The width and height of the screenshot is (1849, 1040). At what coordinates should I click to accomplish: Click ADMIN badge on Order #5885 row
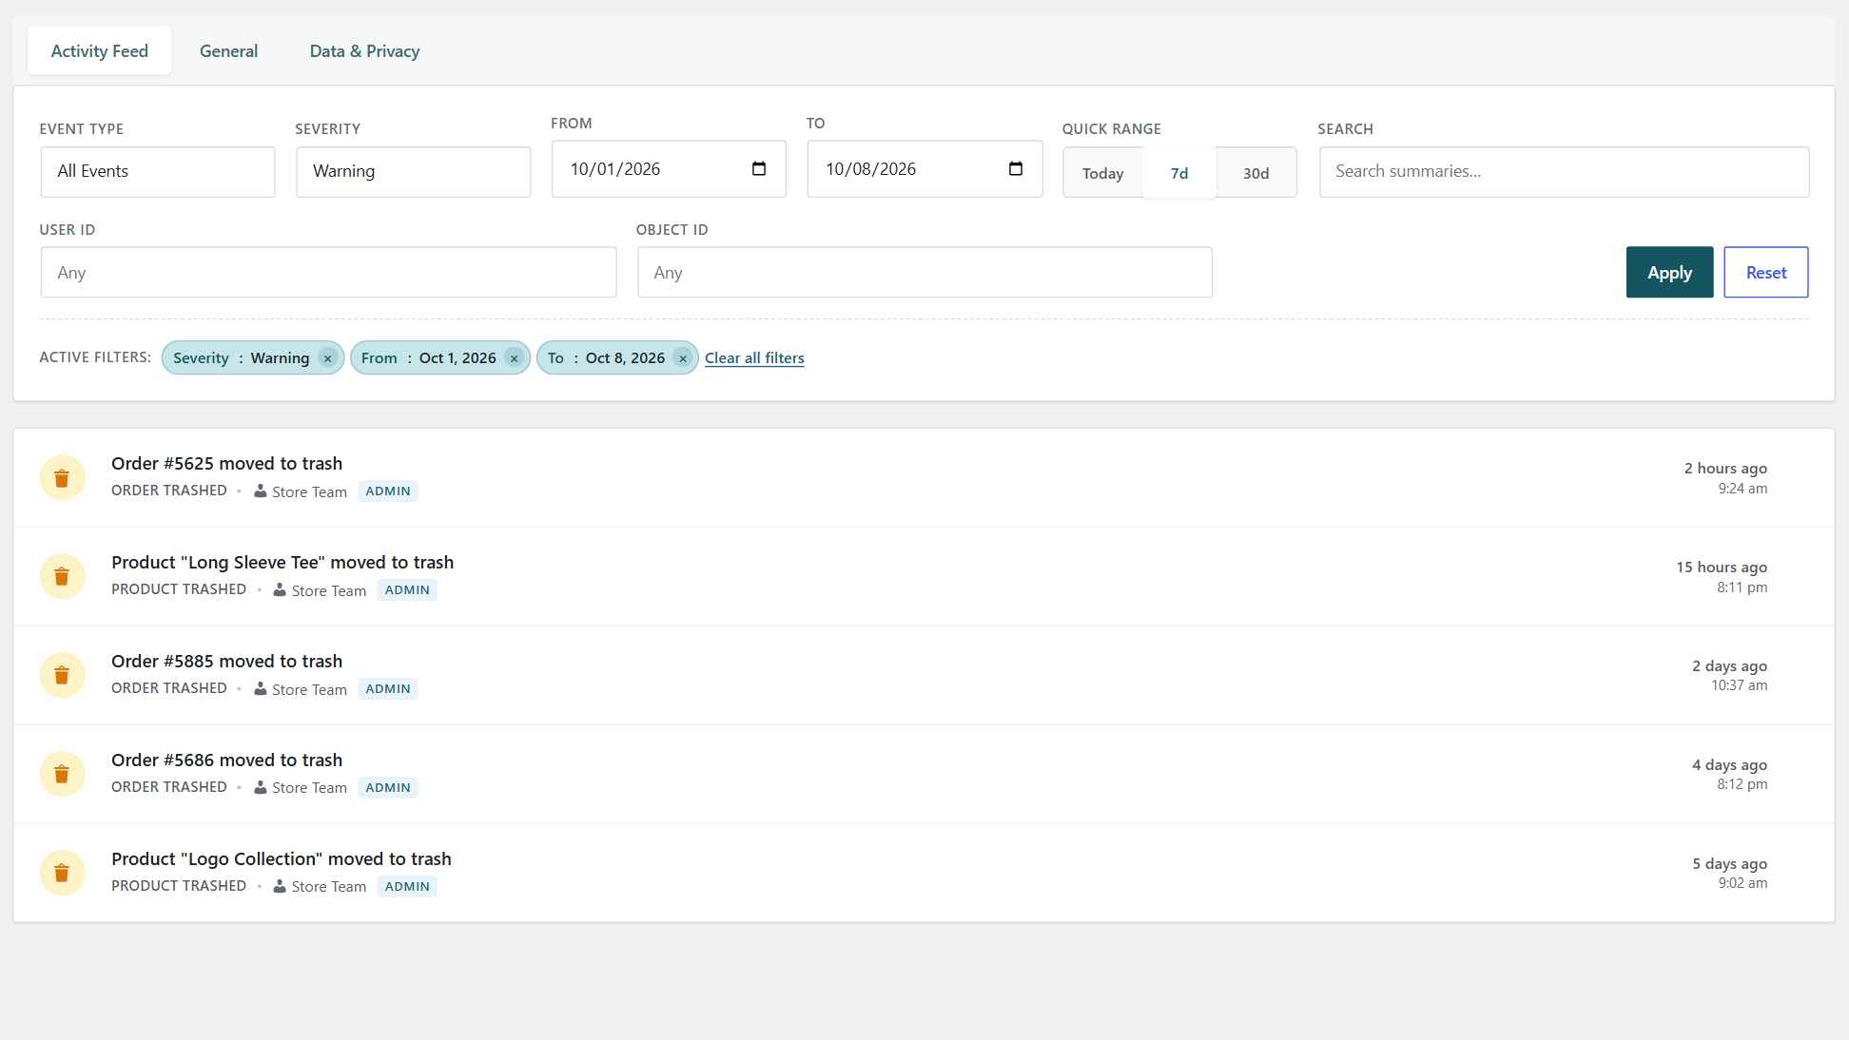coord(388,689)
